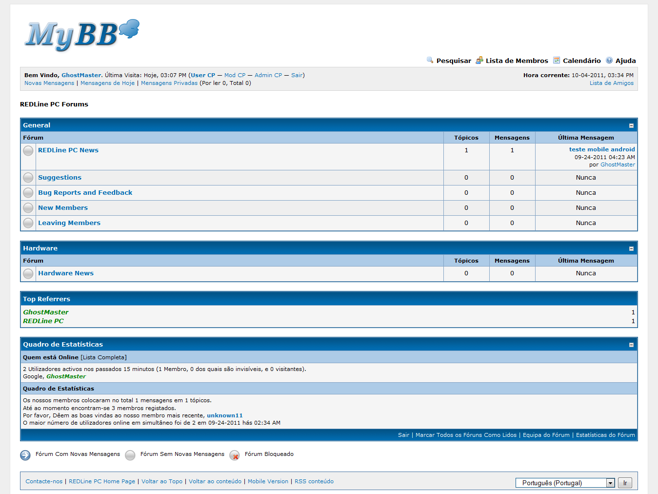Click the Hardware category title
Screen dimensions: 658x494
(40, 248)
